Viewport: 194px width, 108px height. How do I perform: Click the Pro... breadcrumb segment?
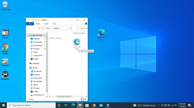click(x=48, y=28)
